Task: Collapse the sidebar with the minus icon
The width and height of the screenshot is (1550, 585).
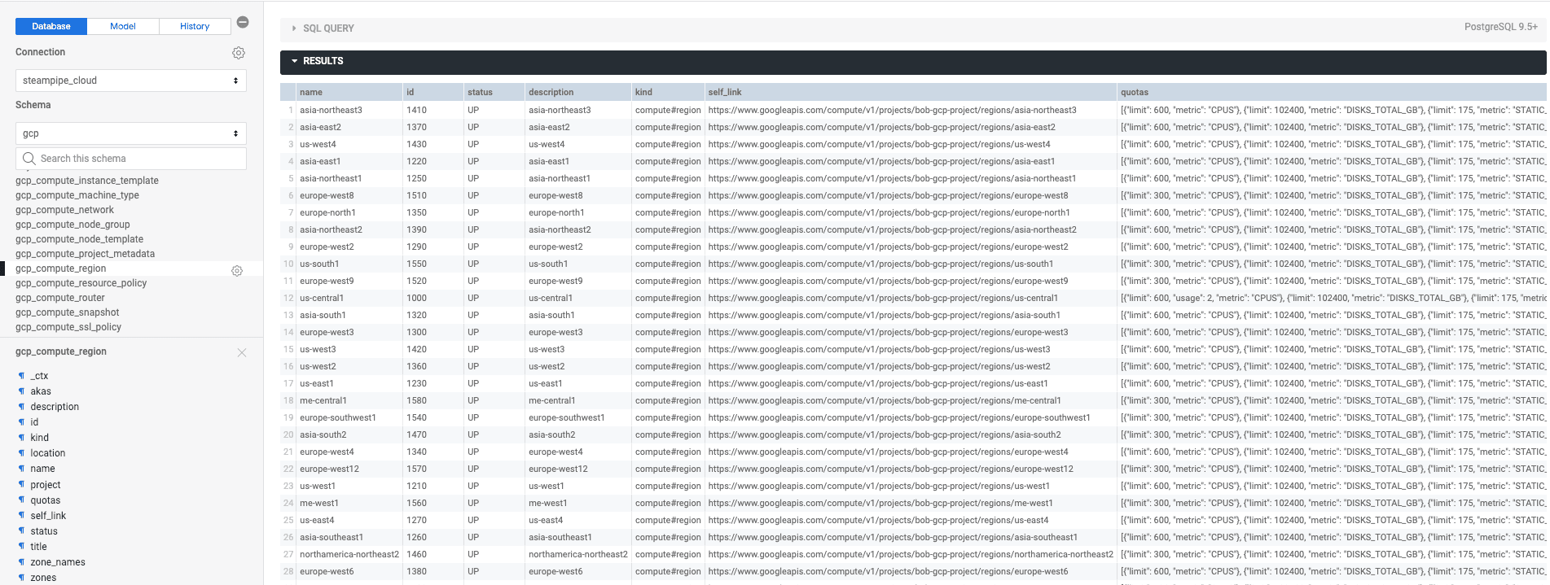Action: click(x=243, y=22)
